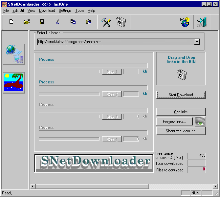Click the SNetDownloader logo banner
The image size is (220, 197).
[x=94, y=163]
